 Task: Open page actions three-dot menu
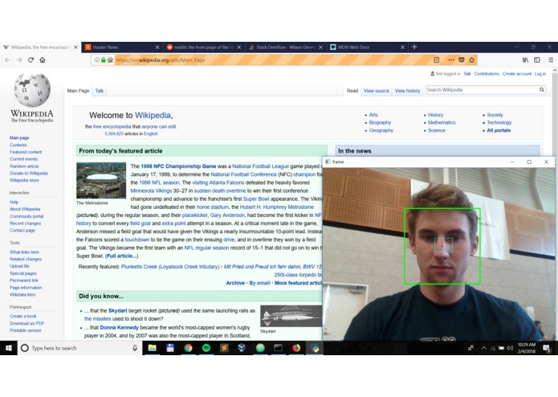point(451,59)
